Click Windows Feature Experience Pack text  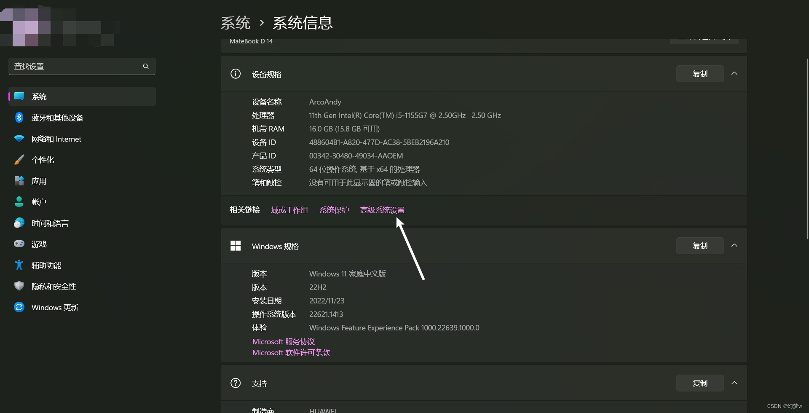(394, 328)
